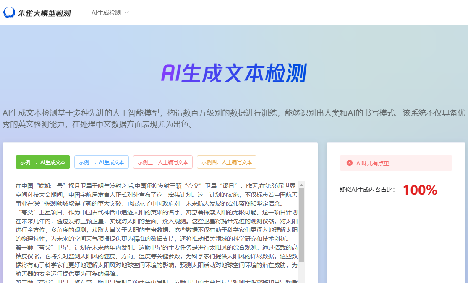Click the 朱雀大模型检测 brand title

click(x=44, y=13)
